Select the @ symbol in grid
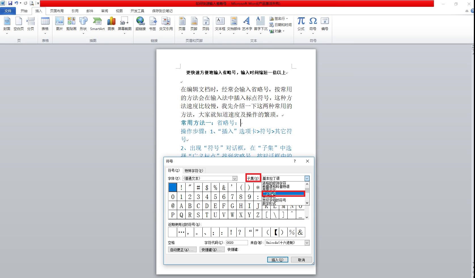 pyautogui.click(x=173, y=206)
